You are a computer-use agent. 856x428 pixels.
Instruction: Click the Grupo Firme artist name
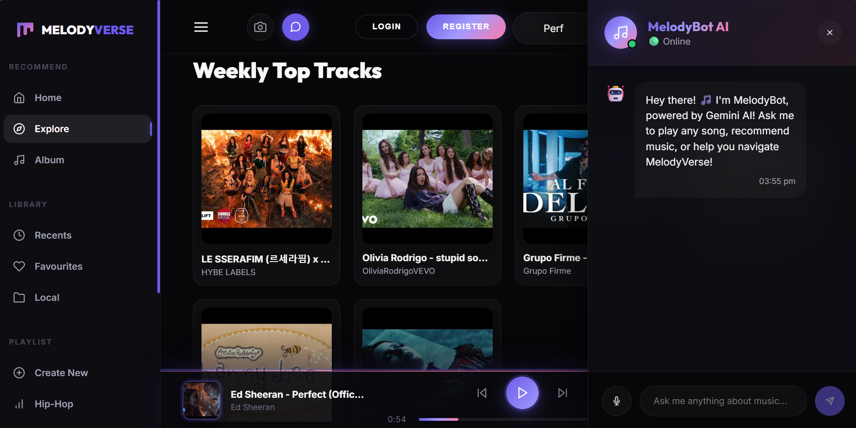click(x=547, y=271)
